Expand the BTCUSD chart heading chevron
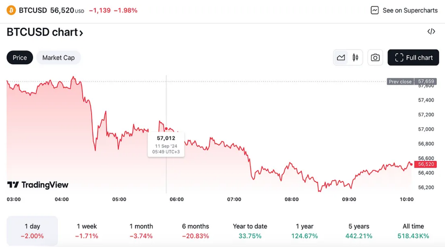Screen dimensions: 445x247 click(81, 33)
